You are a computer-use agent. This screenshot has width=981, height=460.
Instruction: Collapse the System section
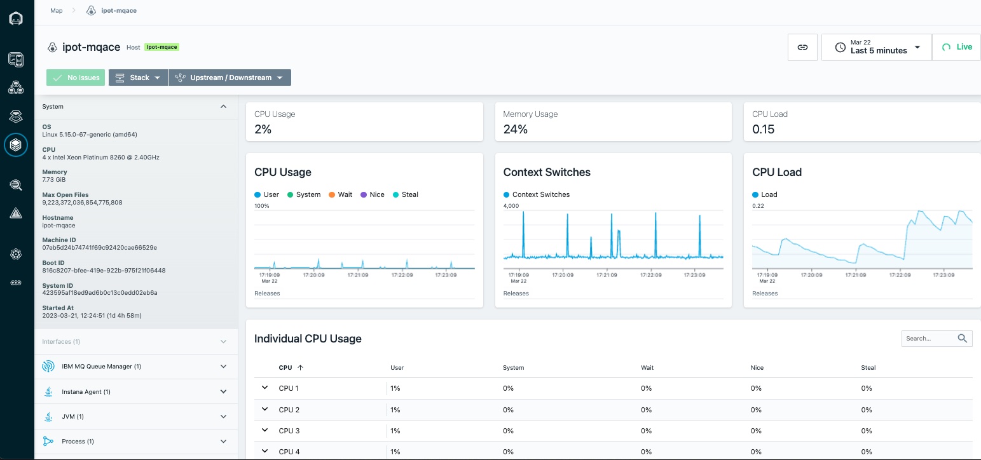click(x=223, y=107)
